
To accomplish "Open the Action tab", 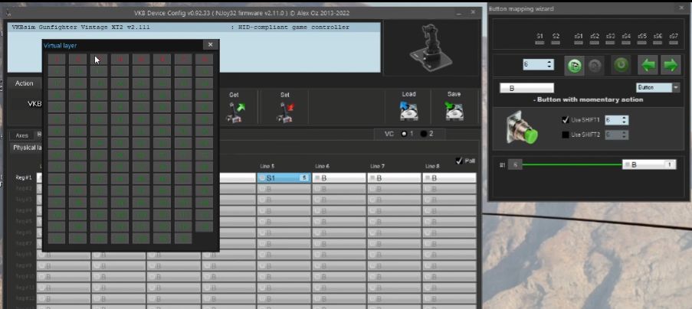I will [x=25, y=83].
